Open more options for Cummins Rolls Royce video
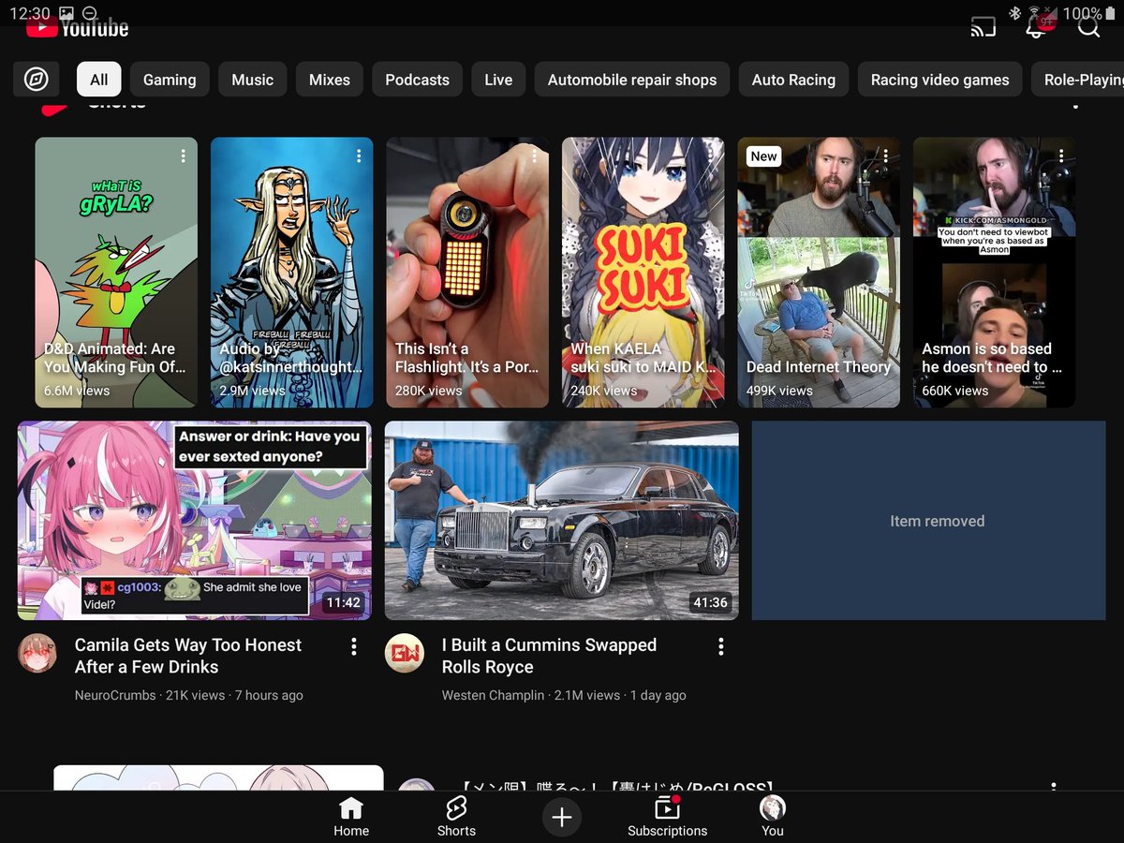Image resolution: width=1124 pixels, height=843 pixels. (721, 646)
